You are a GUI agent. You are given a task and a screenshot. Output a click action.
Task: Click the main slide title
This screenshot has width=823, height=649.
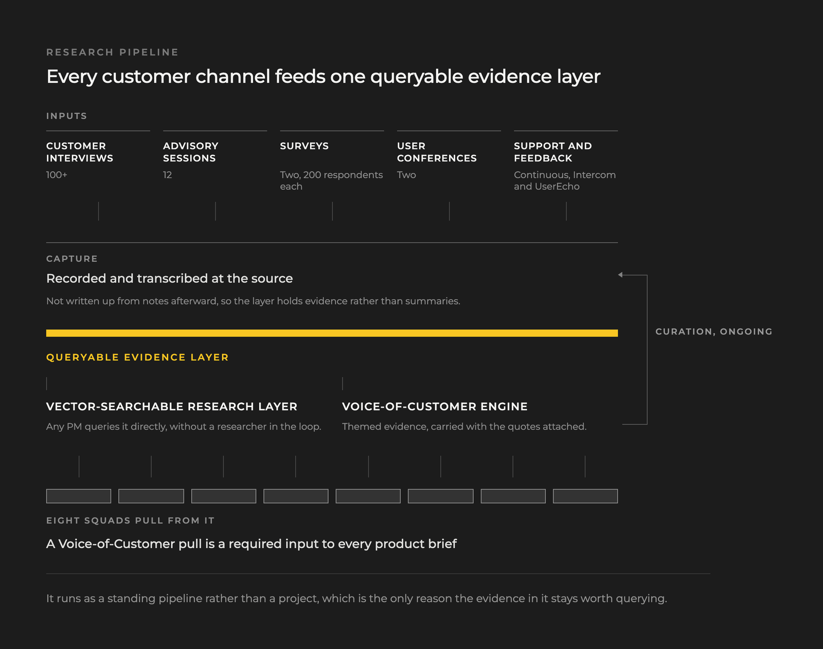[x=324, y=77]
